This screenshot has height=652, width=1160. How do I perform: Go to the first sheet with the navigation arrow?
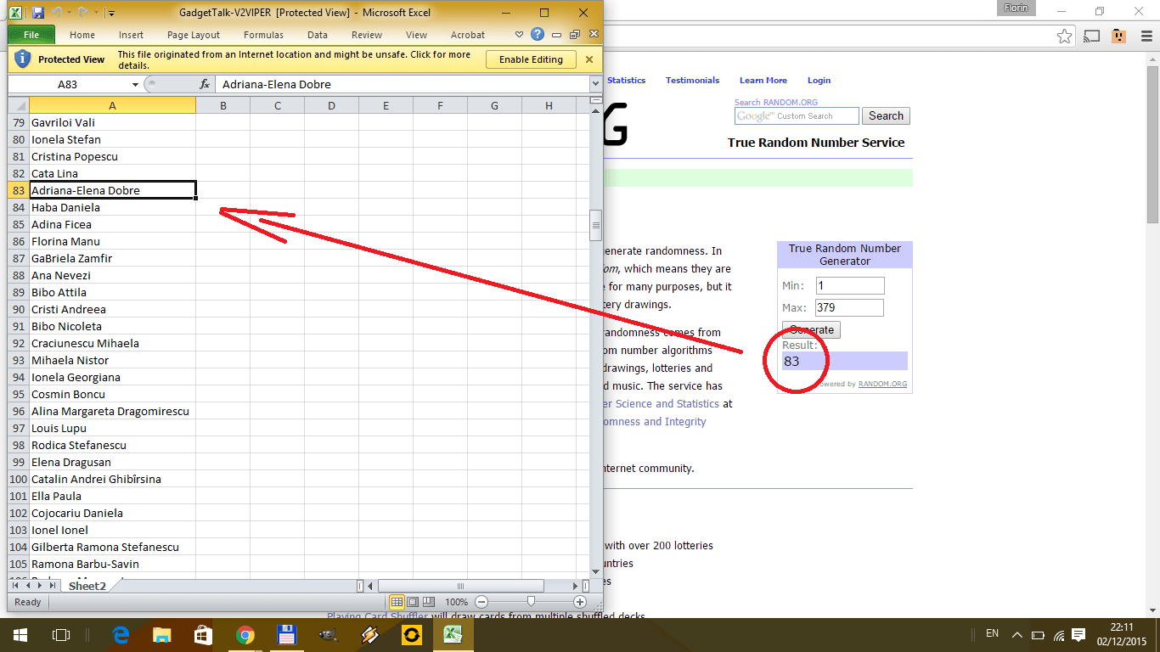click(15, 586)
